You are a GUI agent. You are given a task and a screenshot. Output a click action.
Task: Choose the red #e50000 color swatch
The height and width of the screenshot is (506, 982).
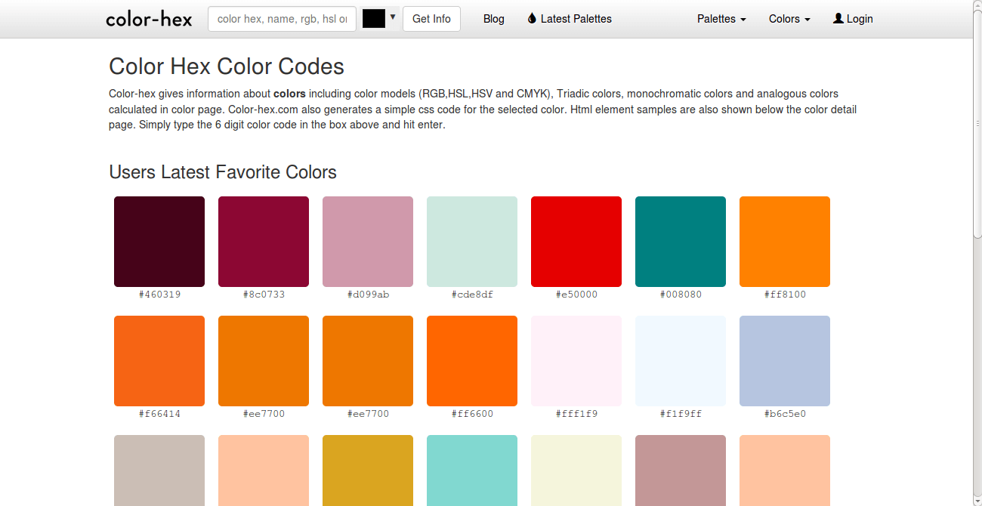point(576,242)
